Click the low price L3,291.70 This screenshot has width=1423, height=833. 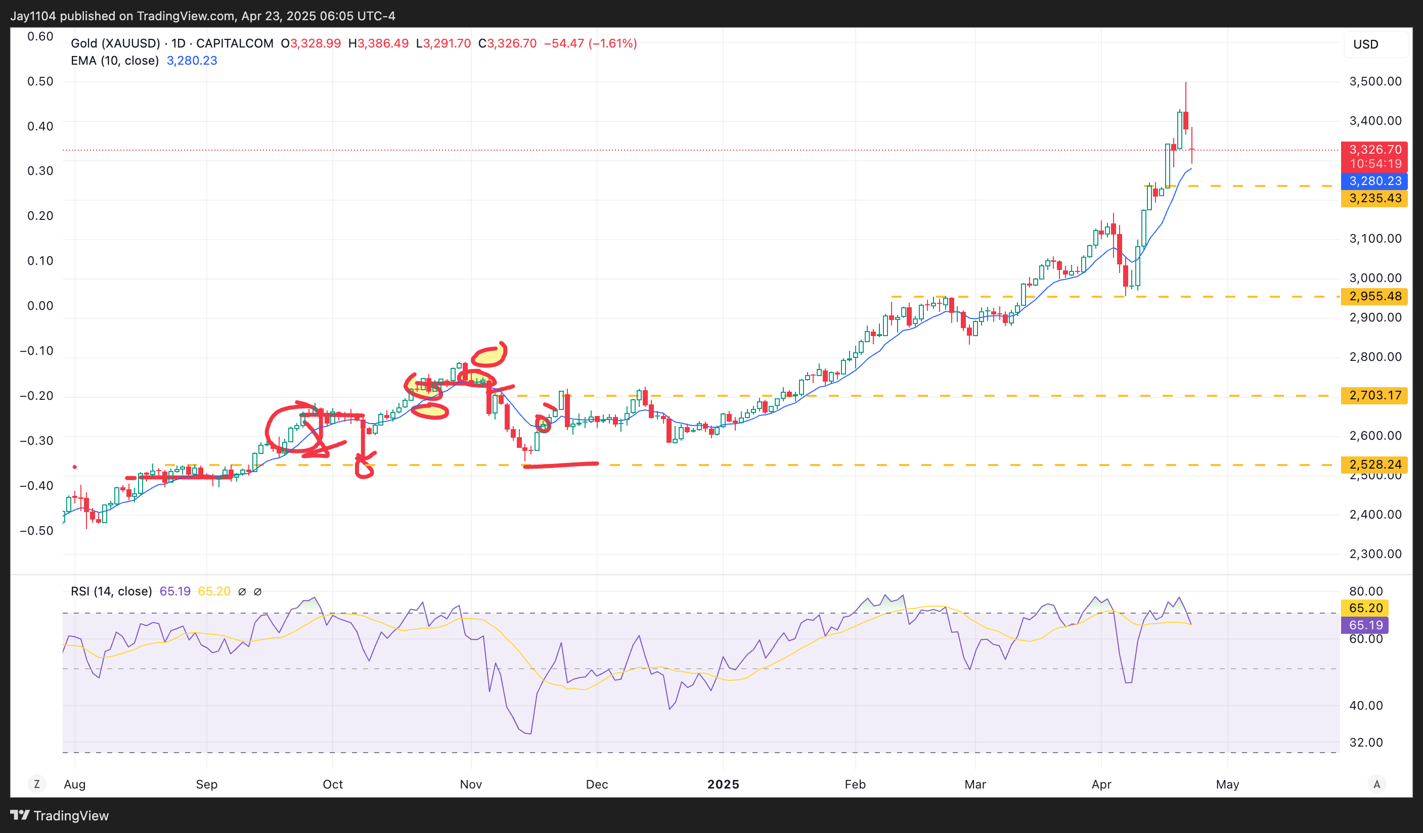tap(443, 43)
